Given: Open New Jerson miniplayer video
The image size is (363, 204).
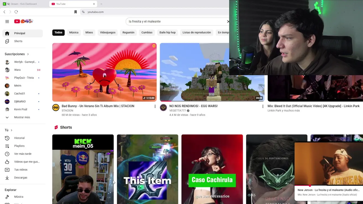Looking at the screenshot, I should tap(329, 164).
